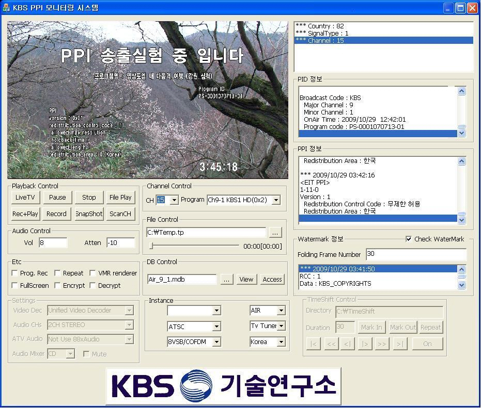Viewport: 481px width, 408px height.
Task: Start channel scan with ScanCH
Action: tap(120, 214)
